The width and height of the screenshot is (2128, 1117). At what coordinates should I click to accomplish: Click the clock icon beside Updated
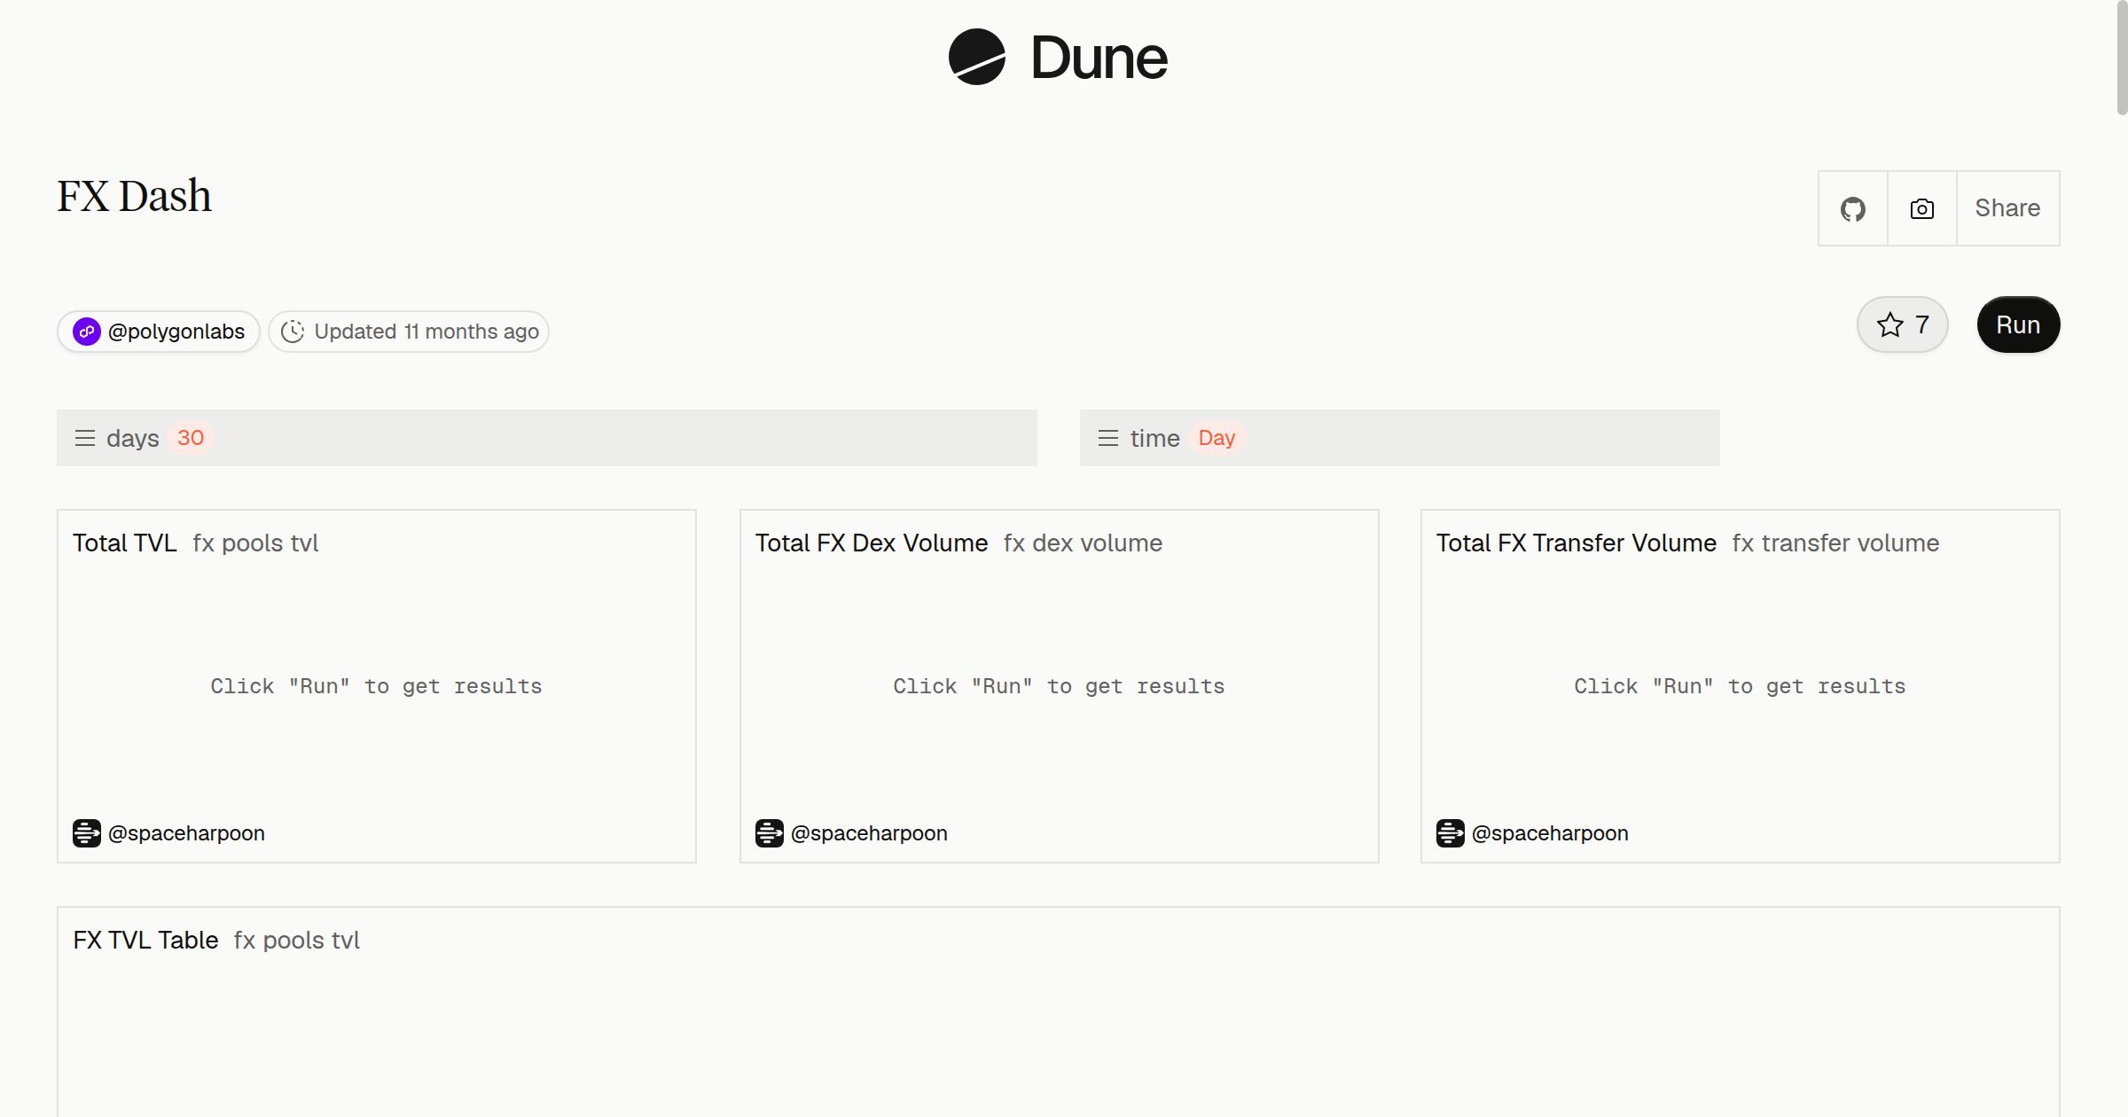[x=293, y=332]
